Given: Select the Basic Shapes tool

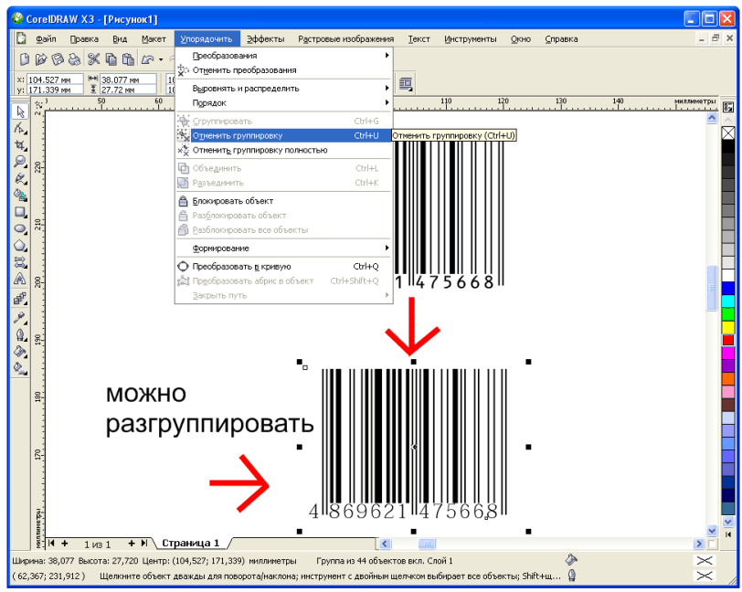Looking at the screenshot, I should pyautogui.click(x=20, y=261).
